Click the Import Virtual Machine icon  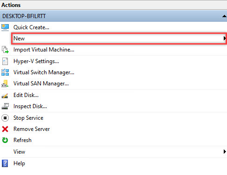5,50
